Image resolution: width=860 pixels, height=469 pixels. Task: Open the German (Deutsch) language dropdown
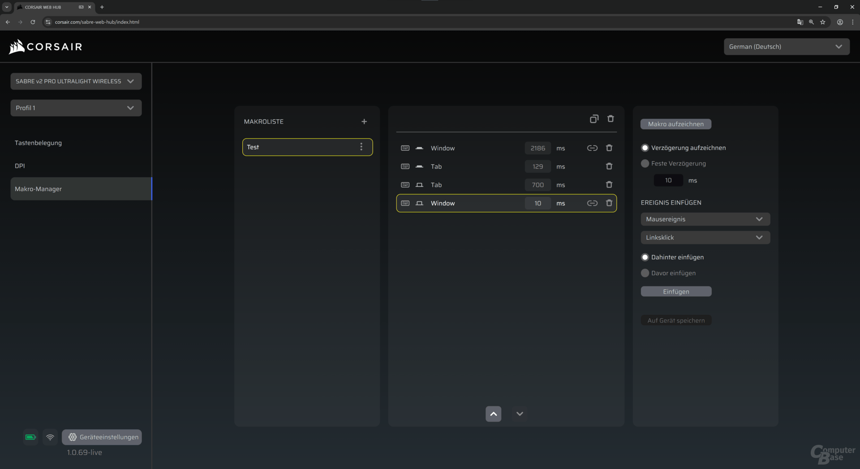pyautogui.click(x=787, y=47)
